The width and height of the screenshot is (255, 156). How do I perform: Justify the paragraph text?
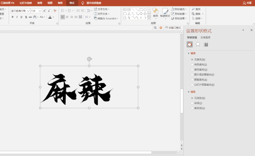coord(76,17)
